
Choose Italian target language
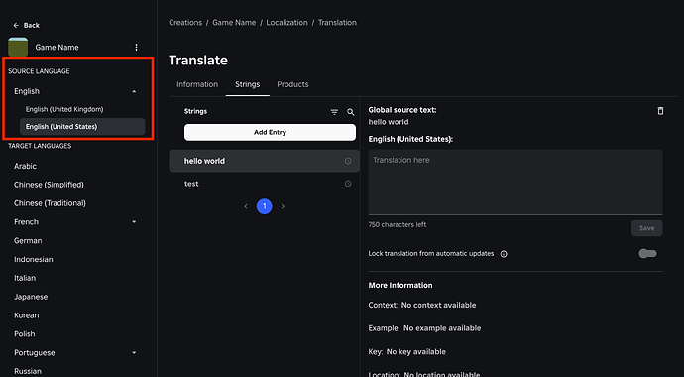click(25, 278)
